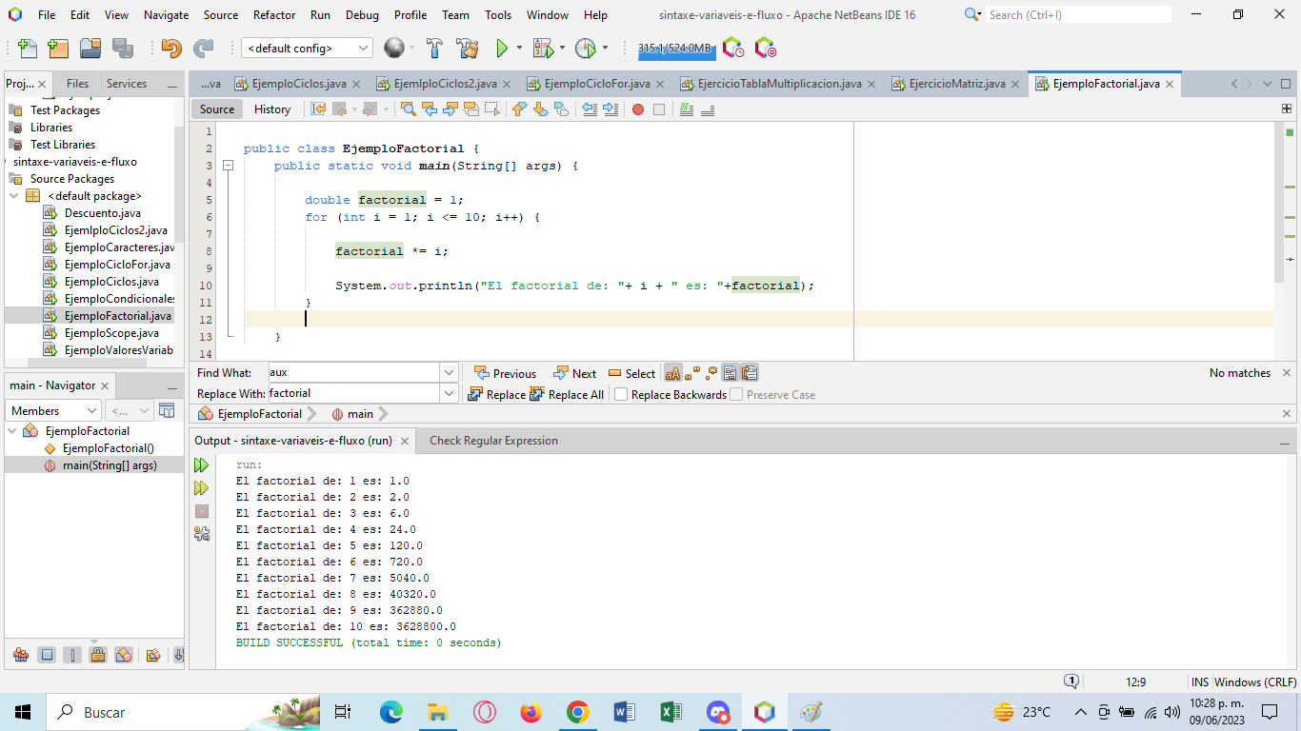Check the Replace Backwards checkbox
Screen dimensions: 1301x731
pyautogui.click(x=621, y=394)
